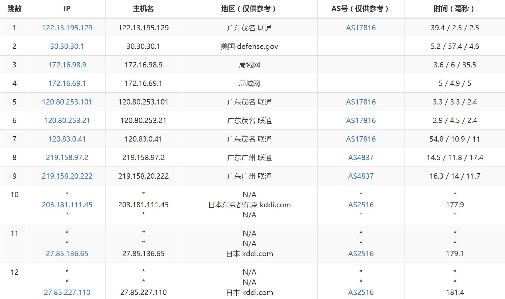
Task: Open IP link 122.13.195.129
Action: click(x=67, y=28)
